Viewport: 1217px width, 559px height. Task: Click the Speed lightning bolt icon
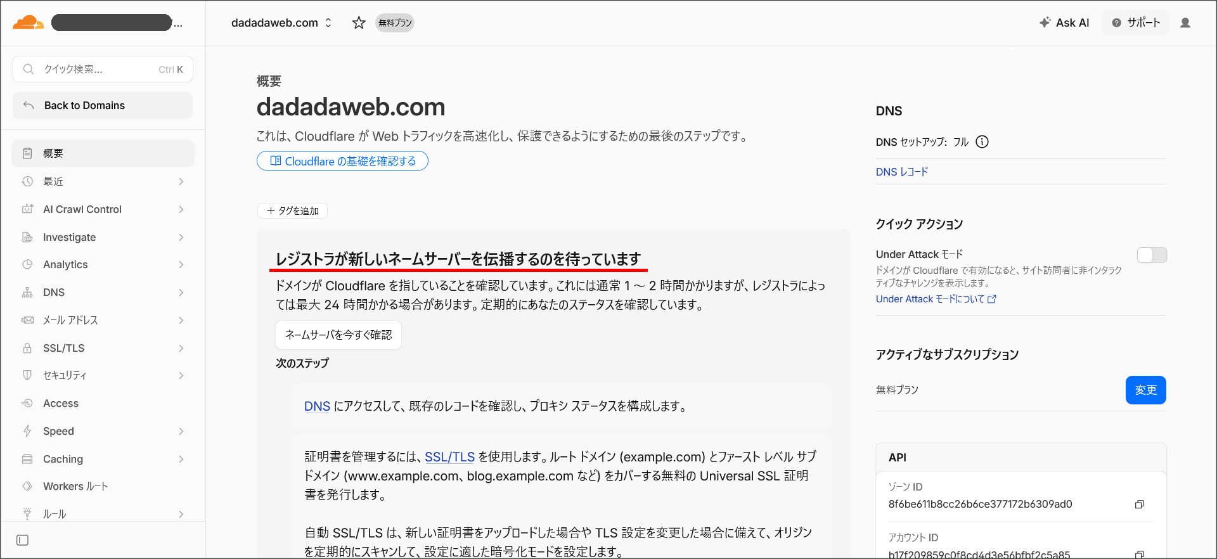point(27,431)
